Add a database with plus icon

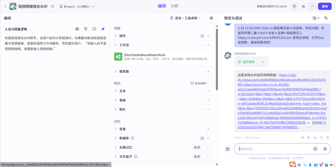[208, 138]
